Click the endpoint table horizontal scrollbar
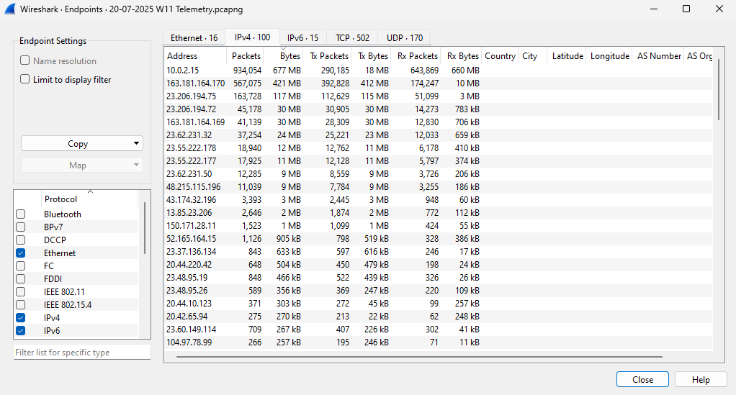736x395 pixels. (419, 357)
